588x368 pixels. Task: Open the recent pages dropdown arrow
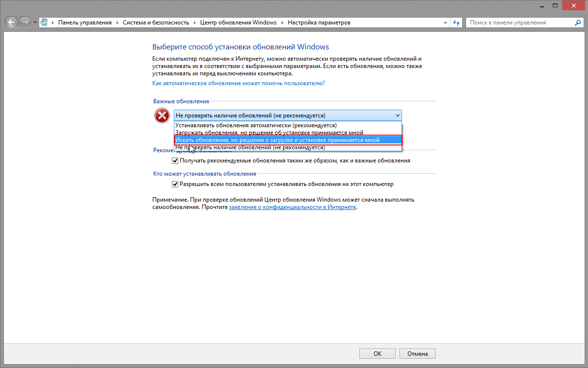coord(35,23)
